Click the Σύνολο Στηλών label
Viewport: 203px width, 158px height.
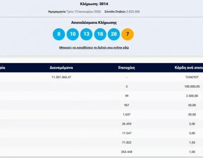115,12
